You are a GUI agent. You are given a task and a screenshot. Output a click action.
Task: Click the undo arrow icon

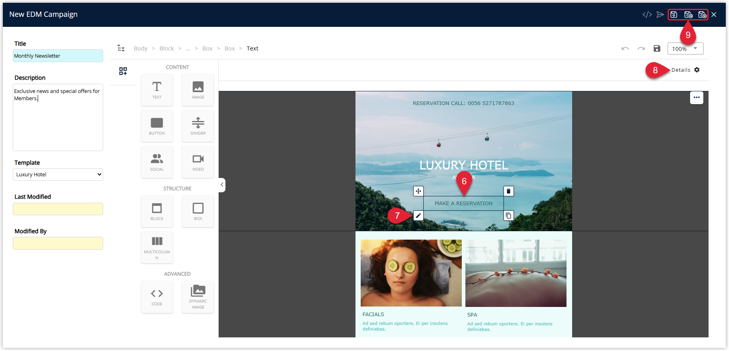[x=625, y=48]
